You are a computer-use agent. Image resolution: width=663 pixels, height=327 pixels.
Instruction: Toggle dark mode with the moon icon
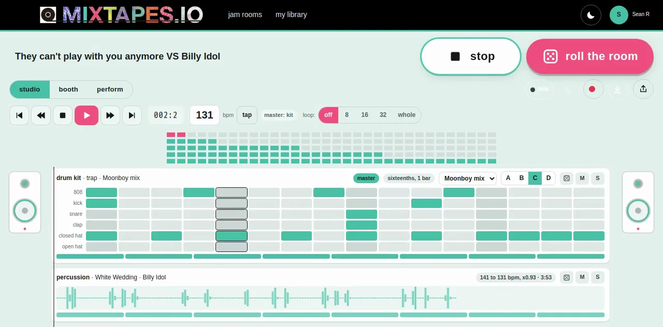[591, 15]
